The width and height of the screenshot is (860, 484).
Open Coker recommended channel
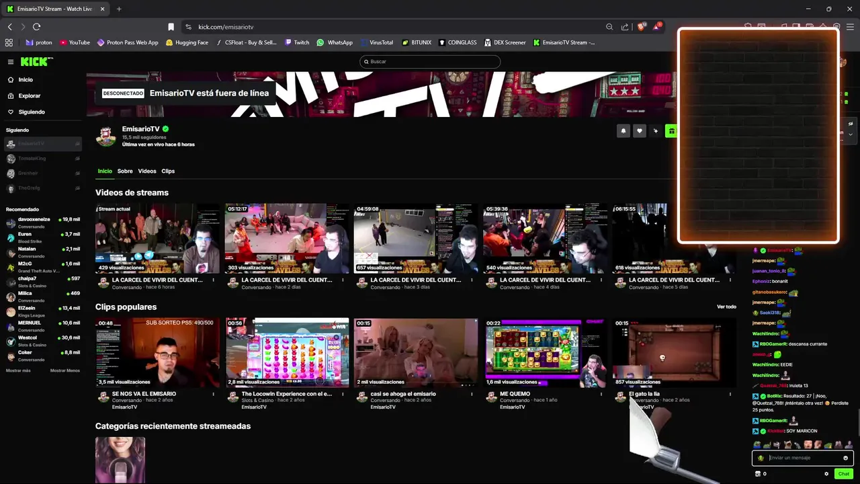[x=43, y=356]
